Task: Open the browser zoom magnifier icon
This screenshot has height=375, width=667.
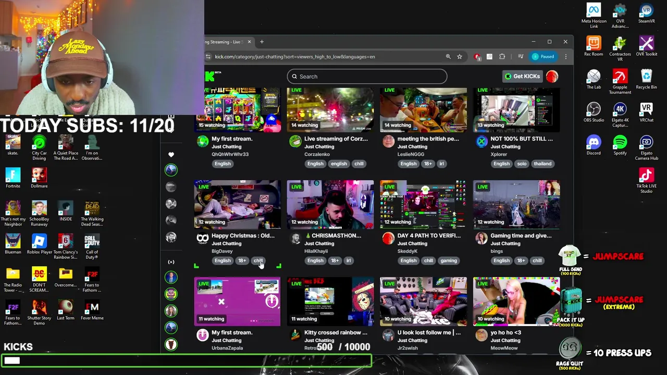Action: tap(448, 57)
